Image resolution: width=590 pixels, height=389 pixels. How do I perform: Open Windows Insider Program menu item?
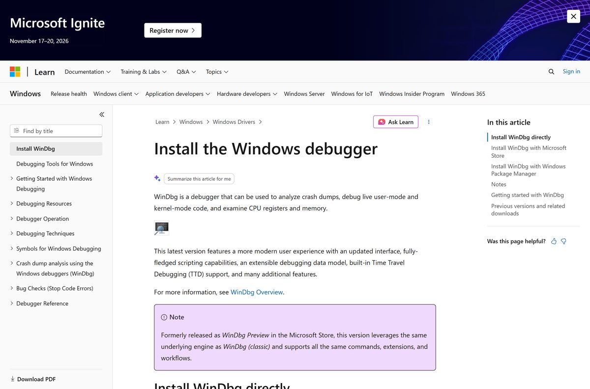[x=412, y=94]
